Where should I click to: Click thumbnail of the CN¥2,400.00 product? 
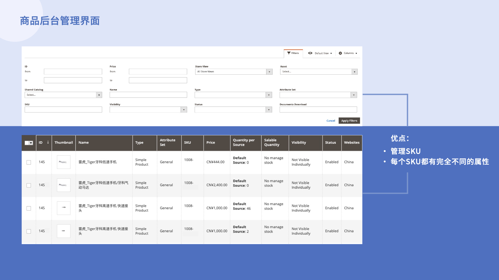[64, 185]
